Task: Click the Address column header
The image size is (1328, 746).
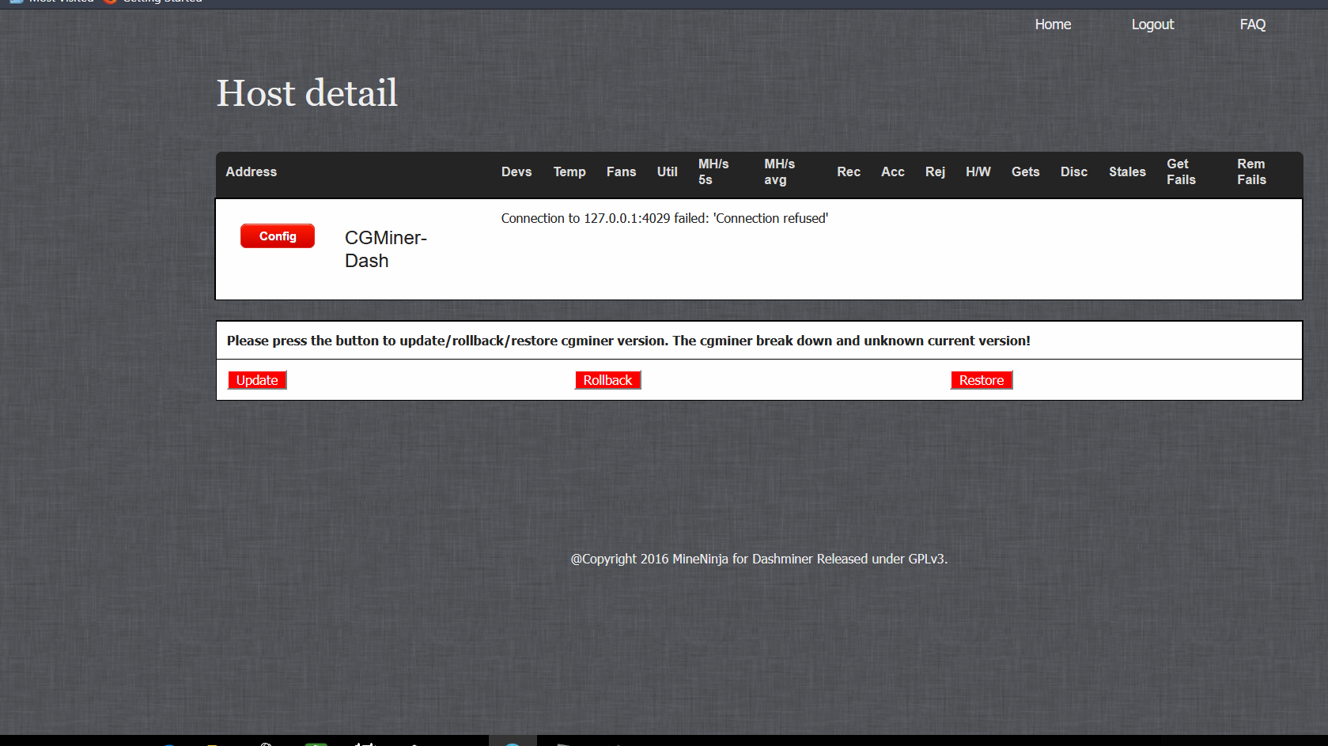Action: (252, 171)
